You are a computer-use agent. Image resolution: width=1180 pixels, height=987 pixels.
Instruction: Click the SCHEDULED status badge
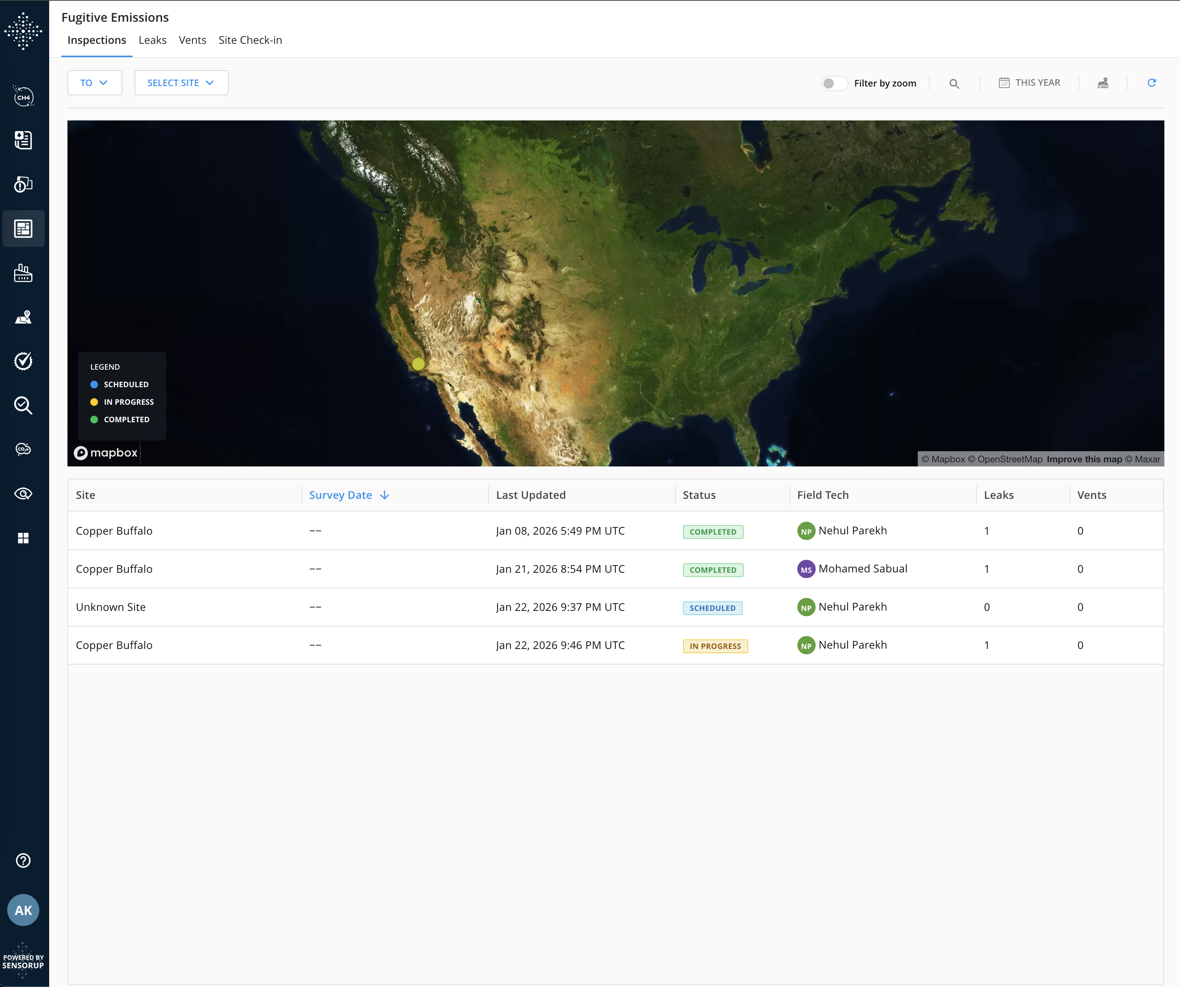712,608
